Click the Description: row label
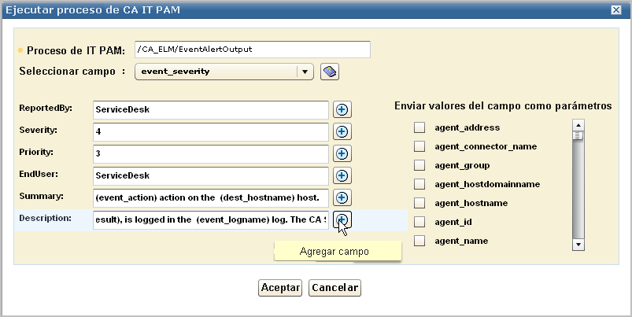Screen dimensions: 632x317 [x=45, y=219]
